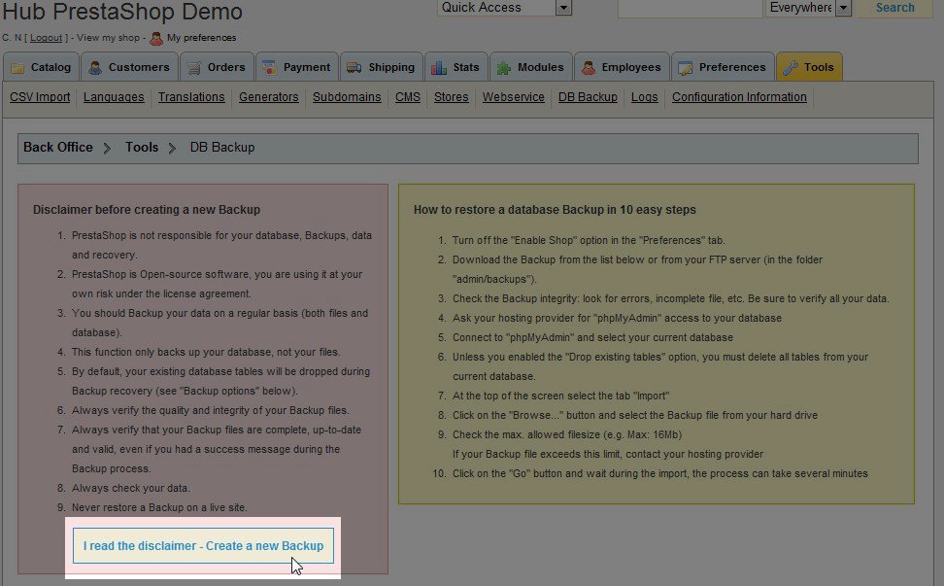The width and height of the screenshot is (944, 586).
Task: Click the Orders basket icon
Action: [194, 68]
